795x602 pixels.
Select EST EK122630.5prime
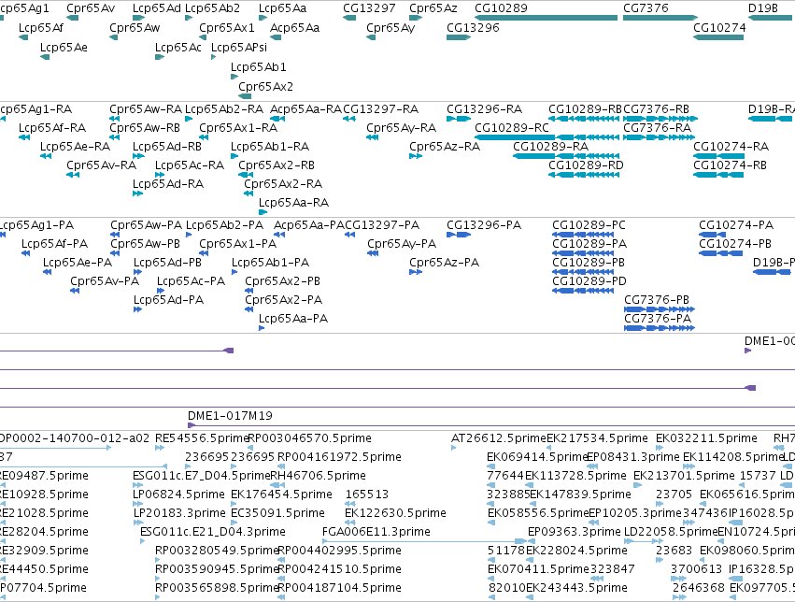395,513
